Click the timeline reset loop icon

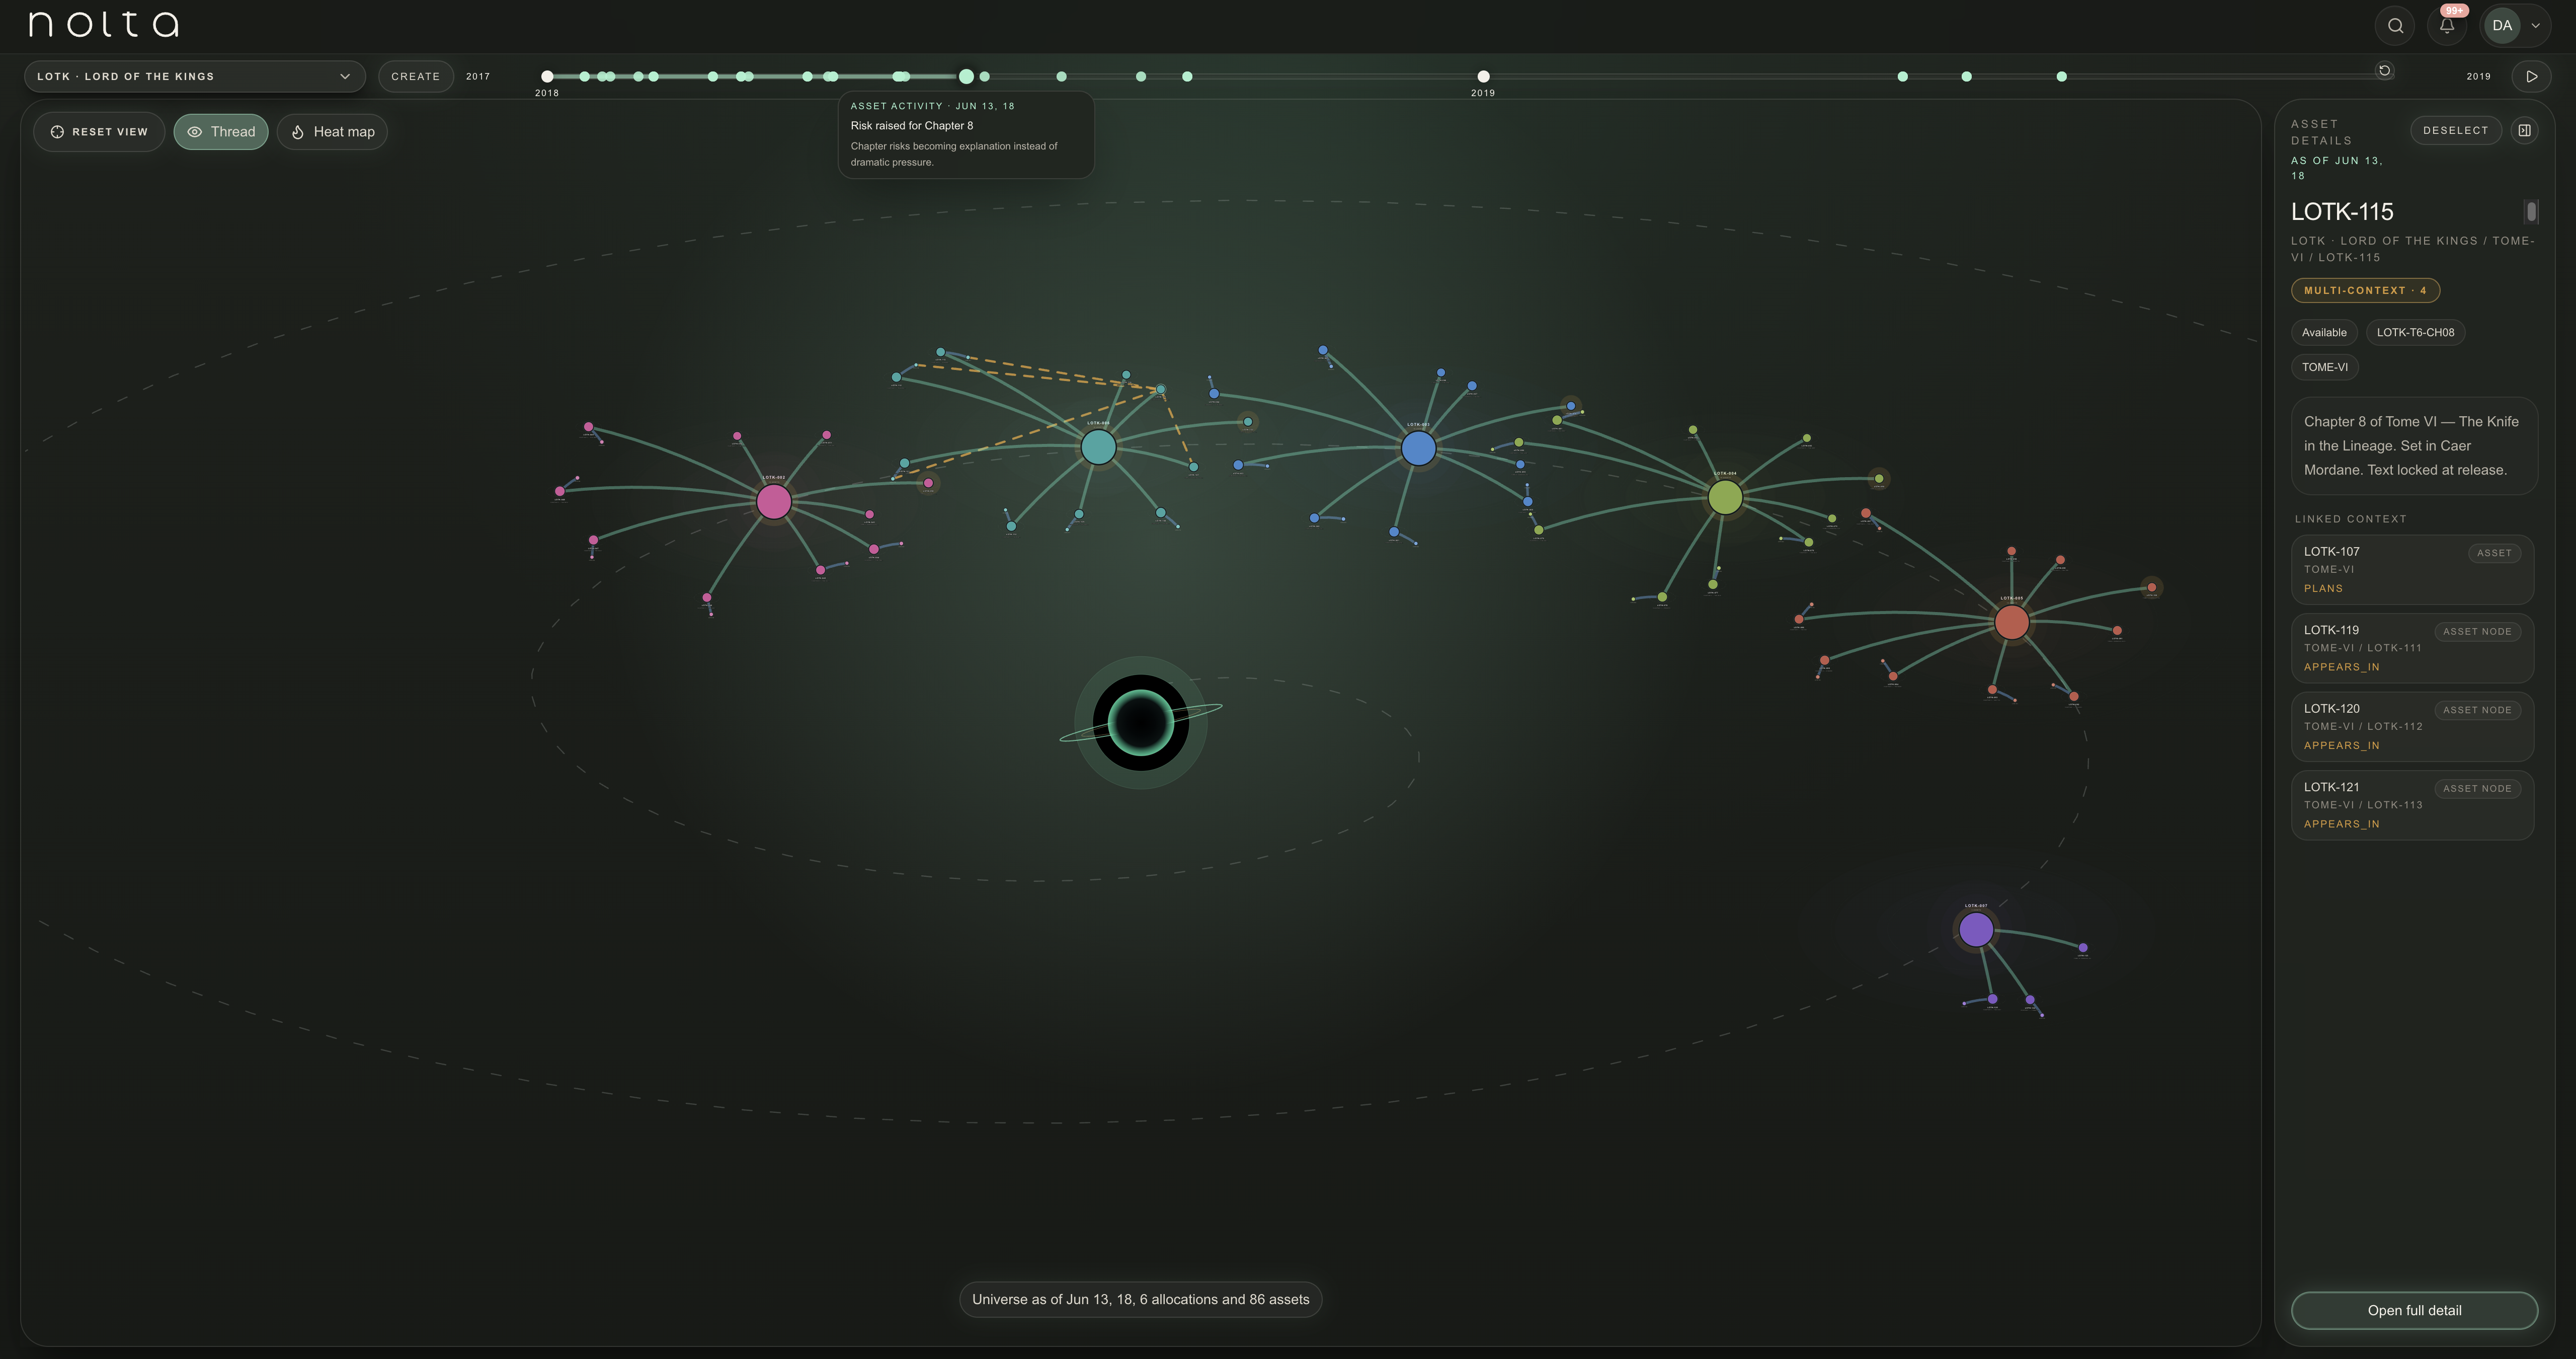pyautogui.click(x=2384, y=70)
